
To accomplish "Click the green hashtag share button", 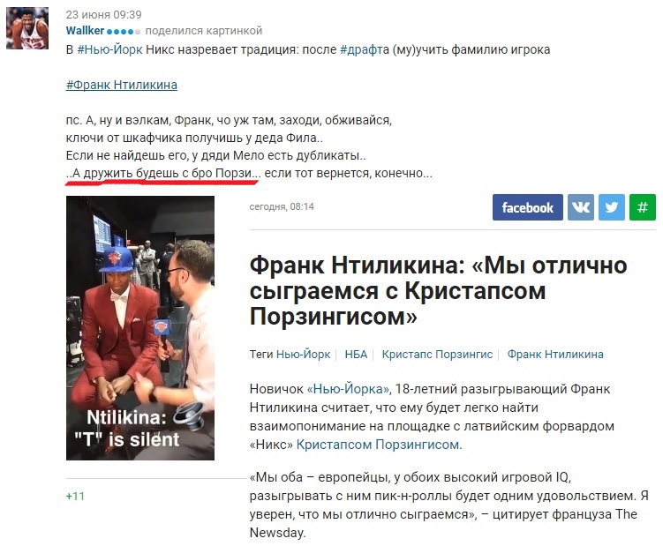I will coord(643,207).
